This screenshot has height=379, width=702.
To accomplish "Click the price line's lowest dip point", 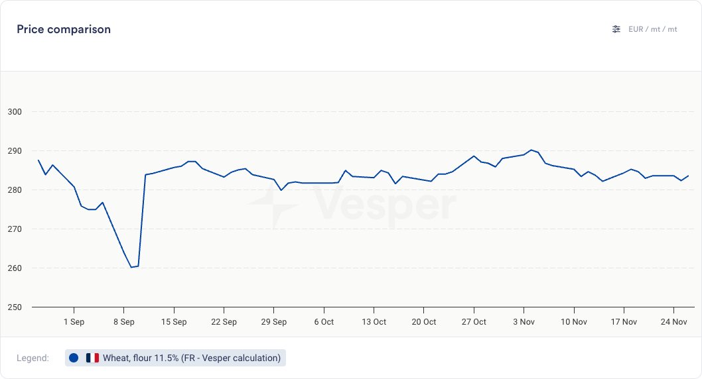I will 131,267.
